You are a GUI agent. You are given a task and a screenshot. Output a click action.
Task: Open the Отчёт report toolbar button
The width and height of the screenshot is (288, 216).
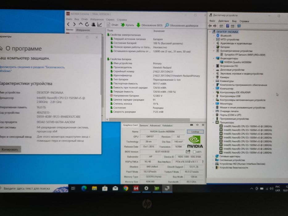coord(113,25)
